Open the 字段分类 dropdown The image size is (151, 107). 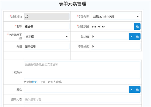[x=115, y=17]
